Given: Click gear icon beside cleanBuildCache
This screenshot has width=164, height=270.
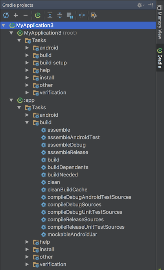Looking at the screenshot, I should [x=44, y=189].
